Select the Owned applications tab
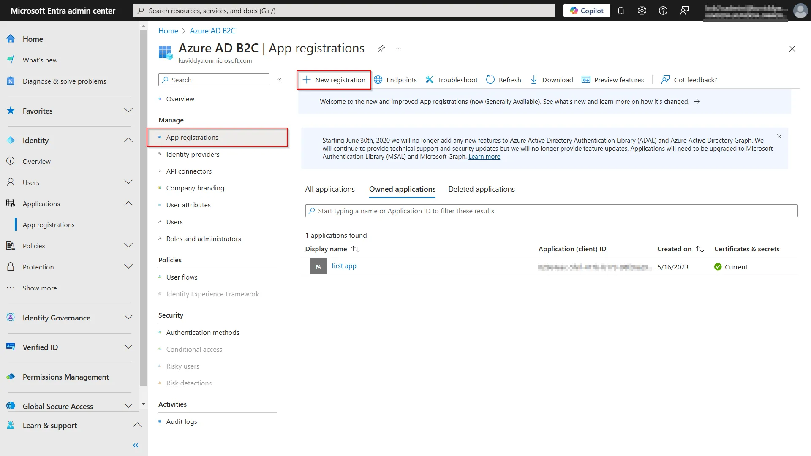The height and width of the screenshot is (456, 811). tap(402, 189)
